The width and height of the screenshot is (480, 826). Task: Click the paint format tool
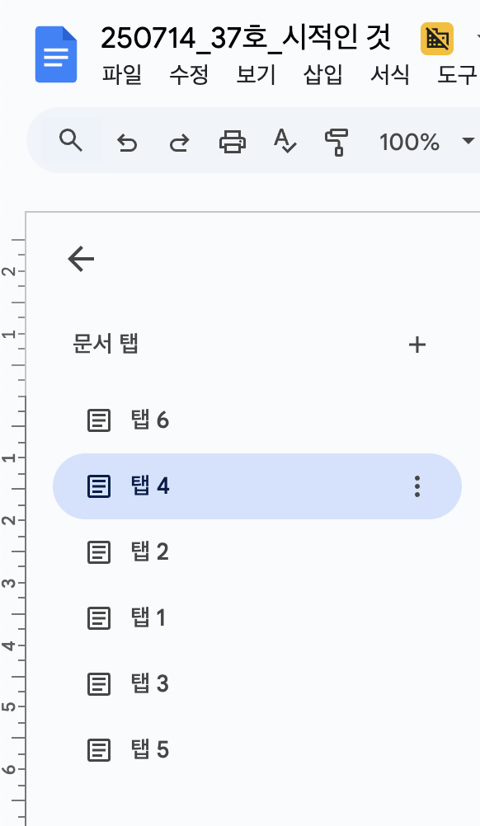pyautogui.click(x=336, y=142)
